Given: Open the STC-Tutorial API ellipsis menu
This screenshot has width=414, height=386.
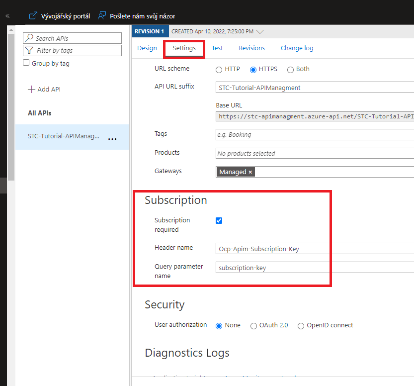Looking at the screenshot, I should coord(112,139).
